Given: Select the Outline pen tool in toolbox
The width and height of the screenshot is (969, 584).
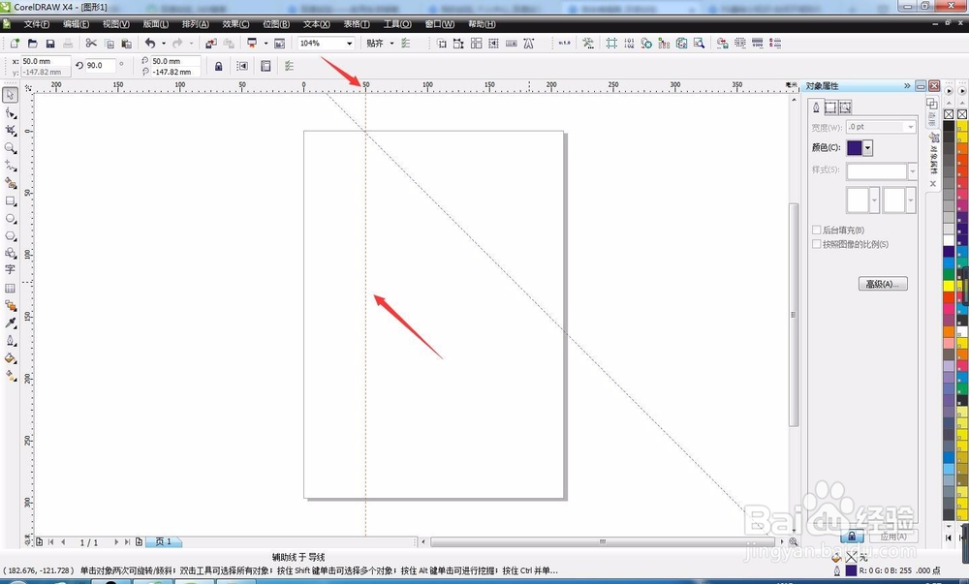Looking at the screenshot, I should click(11, 341).
